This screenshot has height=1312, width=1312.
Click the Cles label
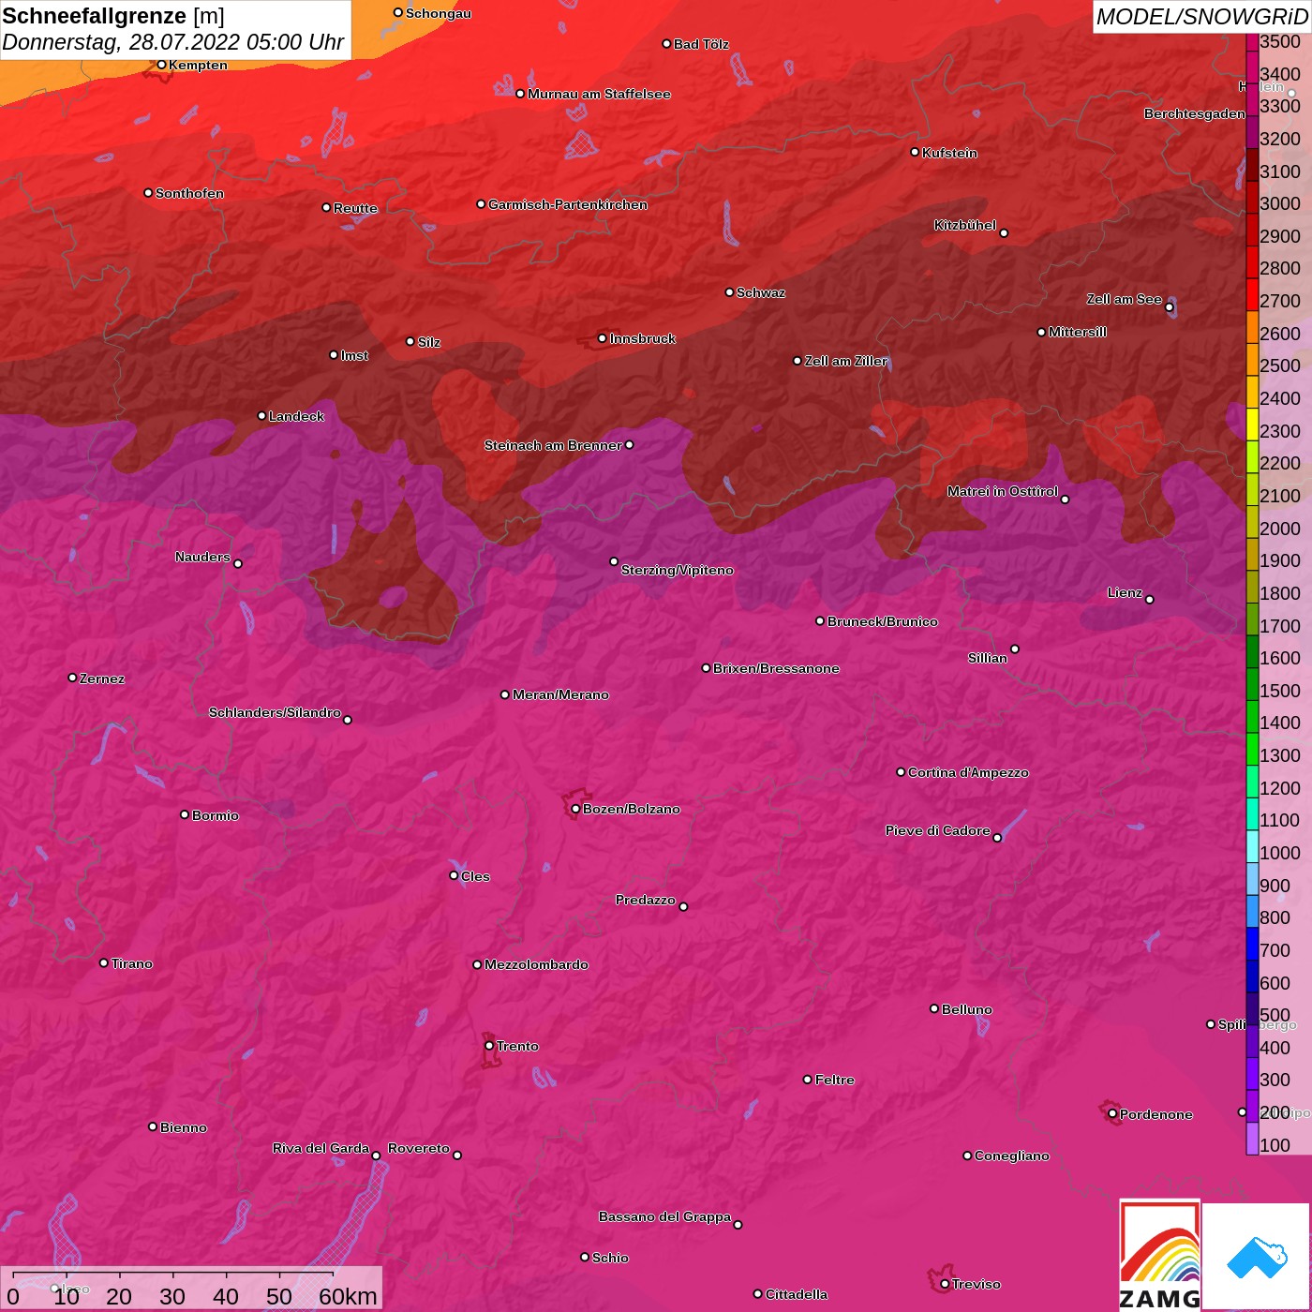[475, 876]
